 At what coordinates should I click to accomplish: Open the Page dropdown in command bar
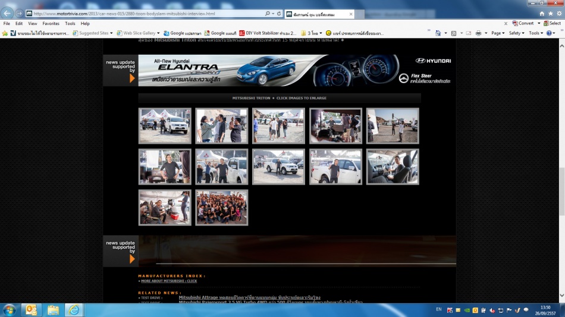pos(498,33)
